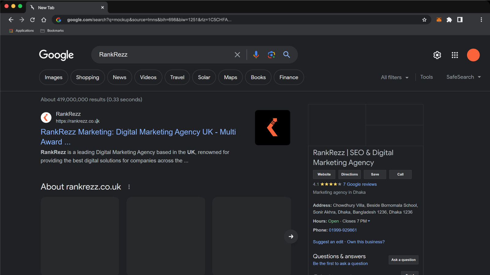Viewport: 490px width, 275px height.
Task: Open the first About rankrezz.co.uk card
Action: tap(80, 236)
